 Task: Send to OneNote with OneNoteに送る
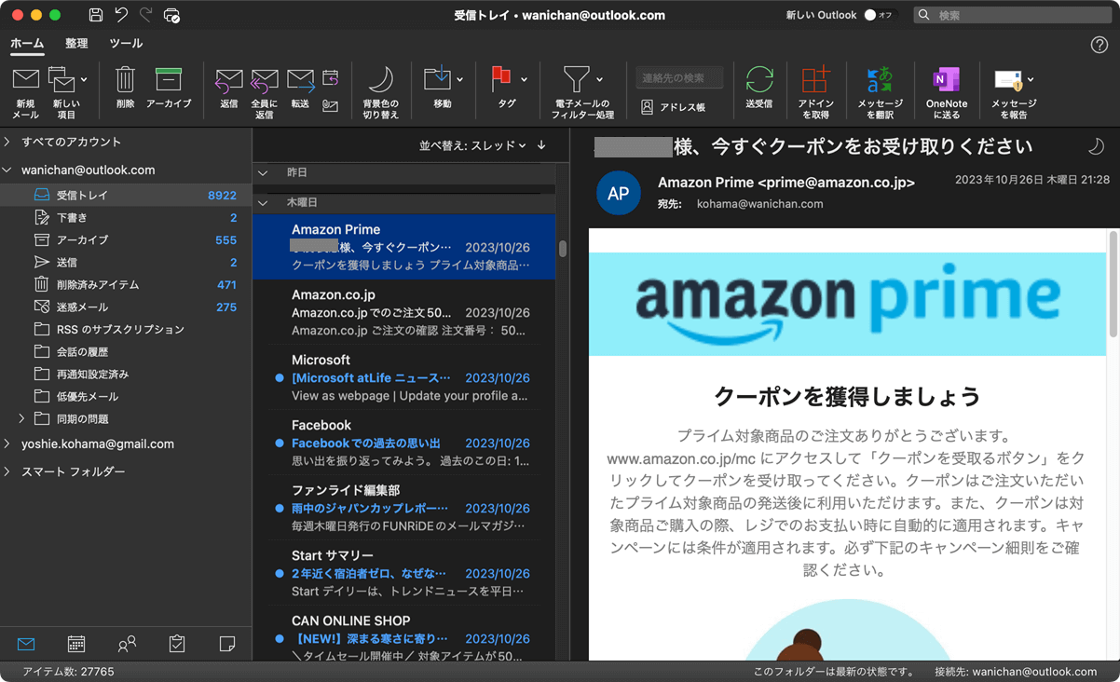pos(947,91)
